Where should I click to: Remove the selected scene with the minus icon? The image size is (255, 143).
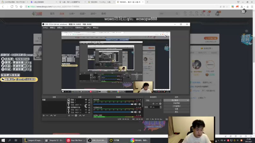[x=47, y=115]
